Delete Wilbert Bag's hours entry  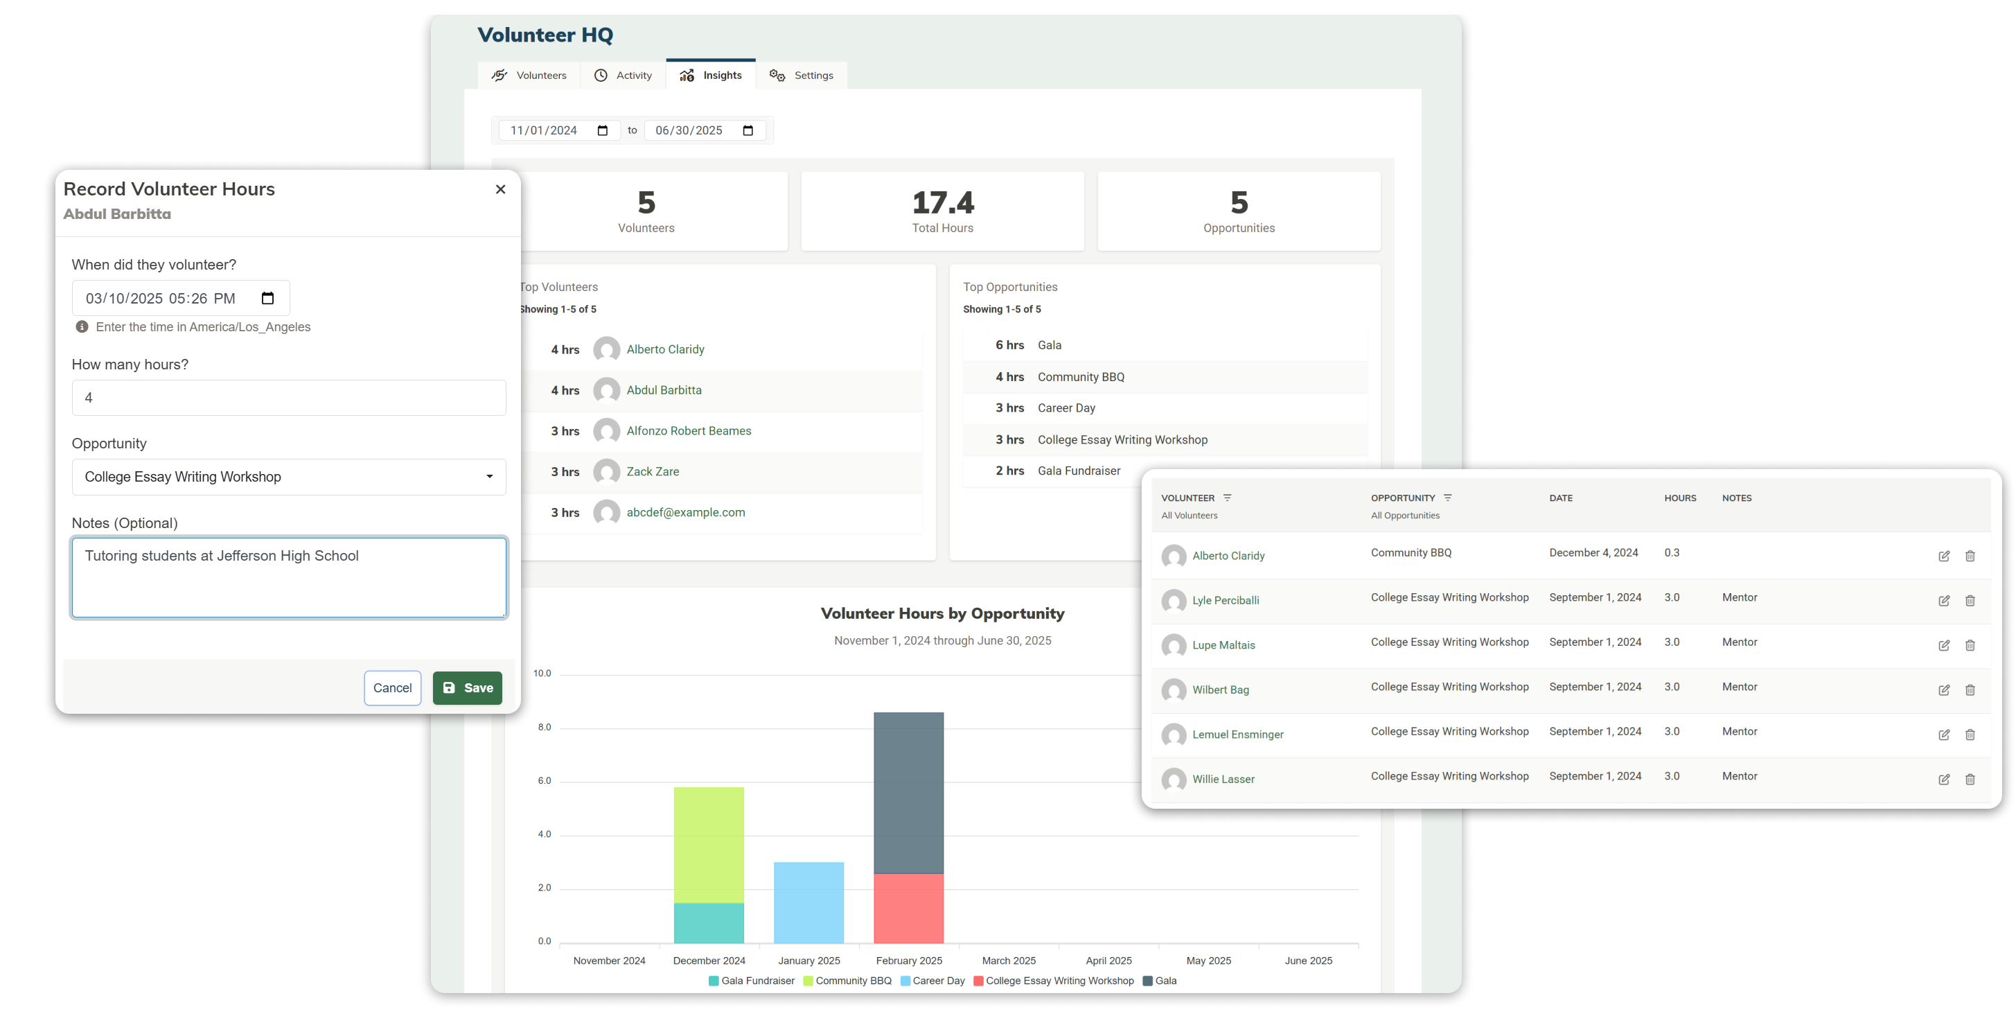[x=1970, y=690]
